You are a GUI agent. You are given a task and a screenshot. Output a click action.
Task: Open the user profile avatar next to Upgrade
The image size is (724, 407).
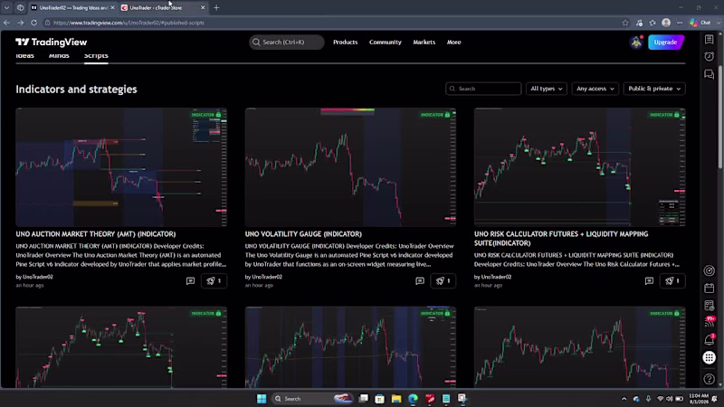637,42
